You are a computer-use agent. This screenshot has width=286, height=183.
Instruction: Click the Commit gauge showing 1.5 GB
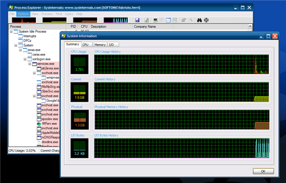pos(80,92)
